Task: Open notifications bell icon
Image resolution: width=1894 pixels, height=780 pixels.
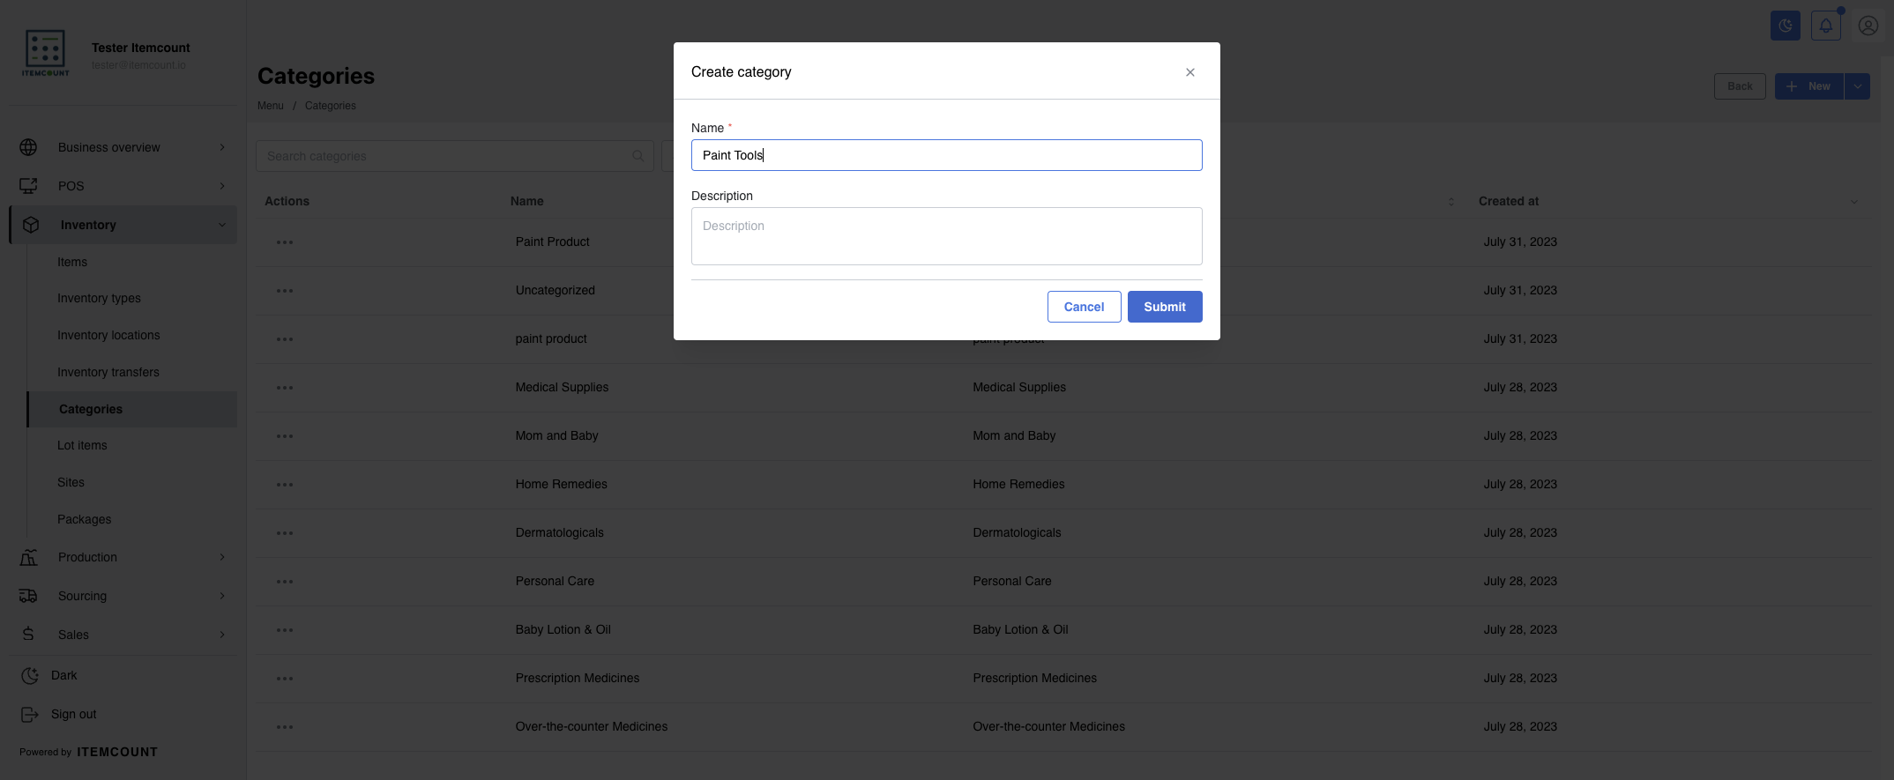Action: click(x=1826, y=26)
